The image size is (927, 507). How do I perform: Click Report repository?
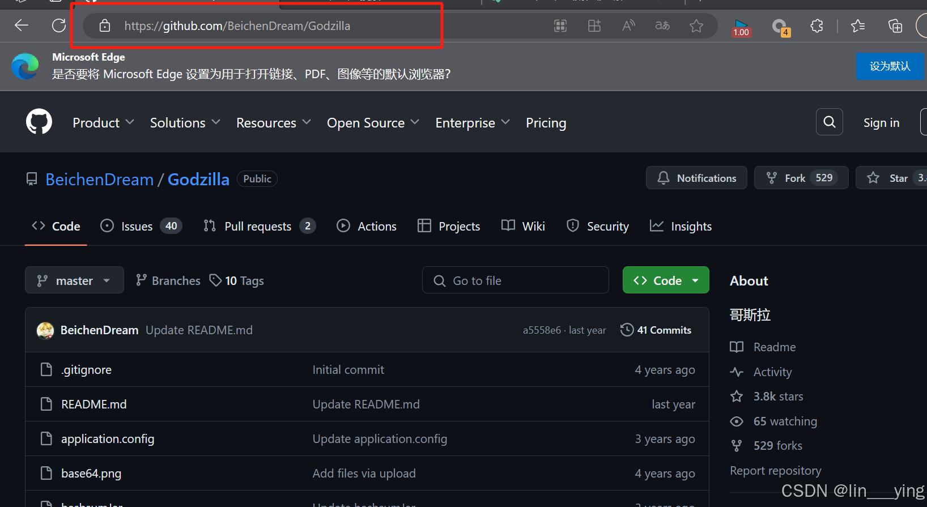click(775, 471)
